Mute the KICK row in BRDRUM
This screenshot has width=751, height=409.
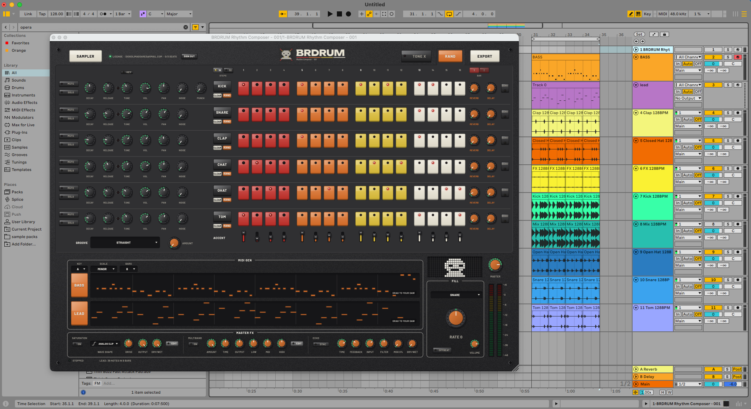pyautogui.click(x=69, y=84)
